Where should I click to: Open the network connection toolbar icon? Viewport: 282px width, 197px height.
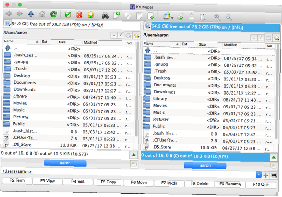(x=167, y=16)
